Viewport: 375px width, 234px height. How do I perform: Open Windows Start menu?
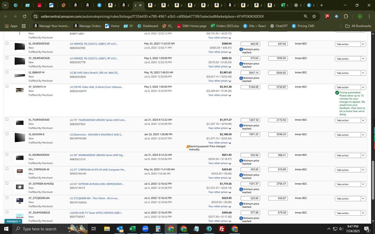pyautogui.click(x=6, y=229)
